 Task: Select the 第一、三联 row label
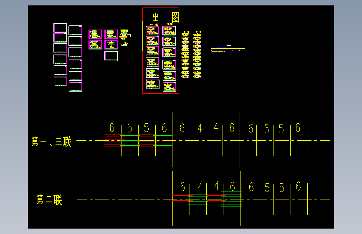pyautogui.click(x=51, y=142)
